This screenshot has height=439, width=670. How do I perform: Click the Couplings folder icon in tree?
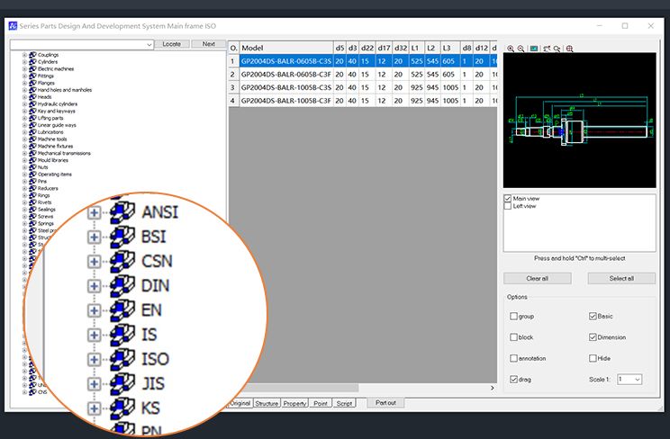coord(32,55)
